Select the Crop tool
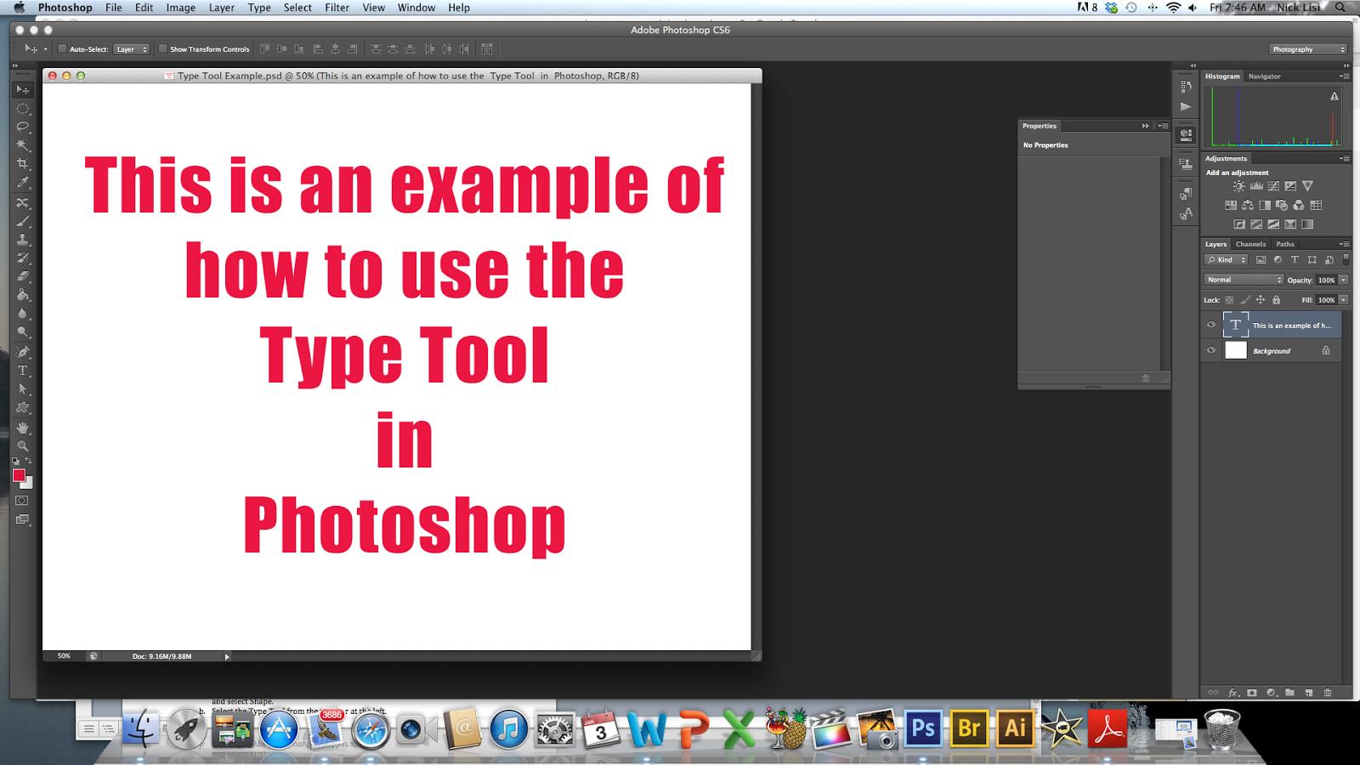Image resolution: width=1360 pixels, height=765 pixels. (23, 163)
